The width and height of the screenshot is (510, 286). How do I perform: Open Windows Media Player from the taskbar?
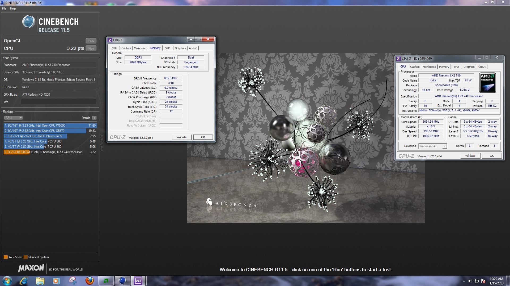[56, 281]
